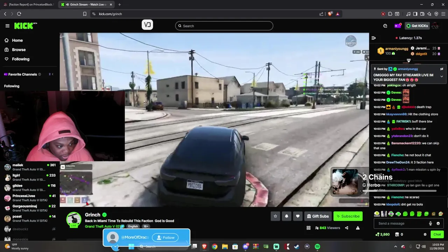Click the microphone icon in chat box
This screenshot has width=448, height=252.
point(430,223)
